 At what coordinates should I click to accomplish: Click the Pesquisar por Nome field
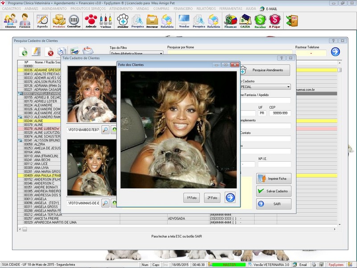(x=230, y=52)
